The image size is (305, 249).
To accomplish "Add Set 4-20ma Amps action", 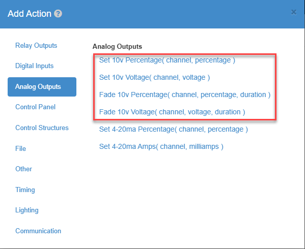I will coord(161,146).
